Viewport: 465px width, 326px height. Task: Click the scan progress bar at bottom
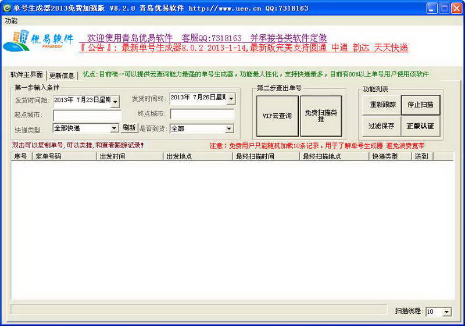pyautogui.click(x=199, y=309)
